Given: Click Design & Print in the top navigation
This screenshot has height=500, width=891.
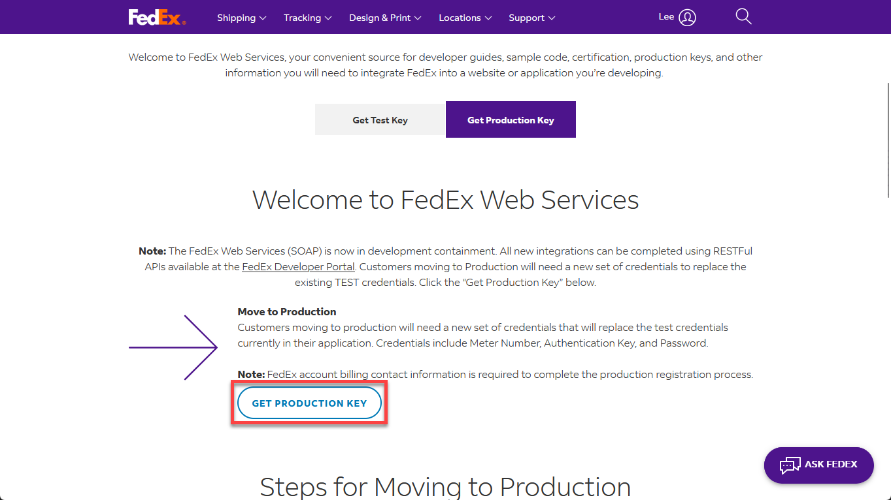Looking at the screenshot, I should 379,18.
